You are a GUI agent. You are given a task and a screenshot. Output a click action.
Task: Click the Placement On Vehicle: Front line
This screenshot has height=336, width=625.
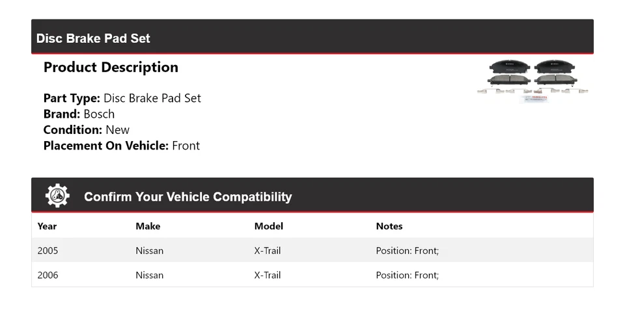pos(122,146)
